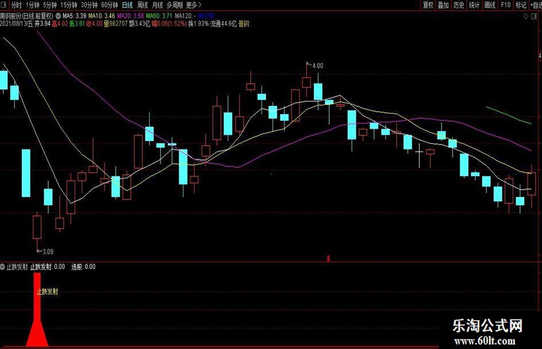Click the 叠加 overlay button
This screenshot has height=349, width=542.
443,5
